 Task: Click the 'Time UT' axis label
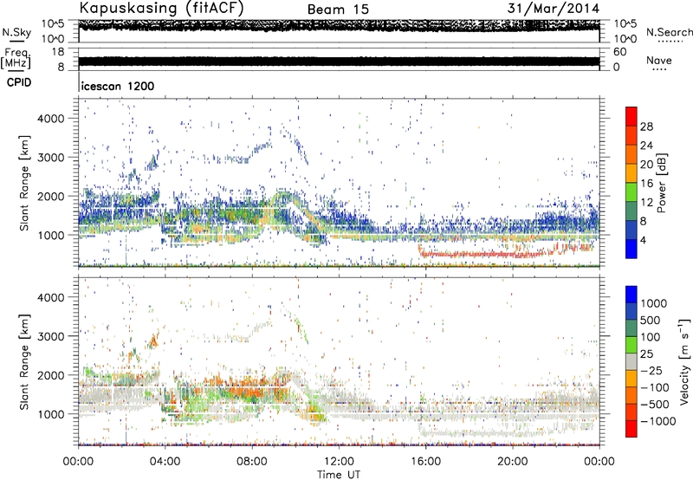(339, 475)
